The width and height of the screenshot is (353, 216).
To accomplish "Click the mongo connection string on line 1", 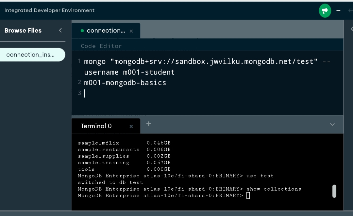I will [200, 62].
